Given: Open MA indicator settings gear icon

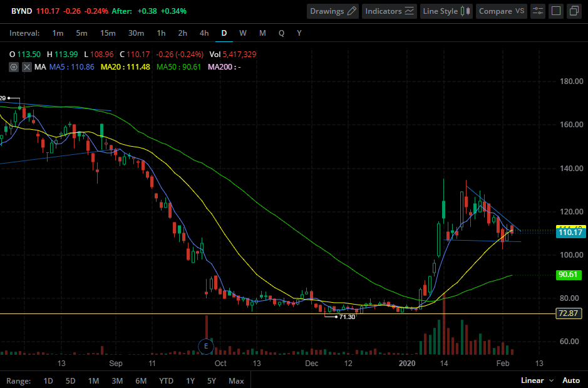Looking at the screenshot, I should click(x=14, y=67).
